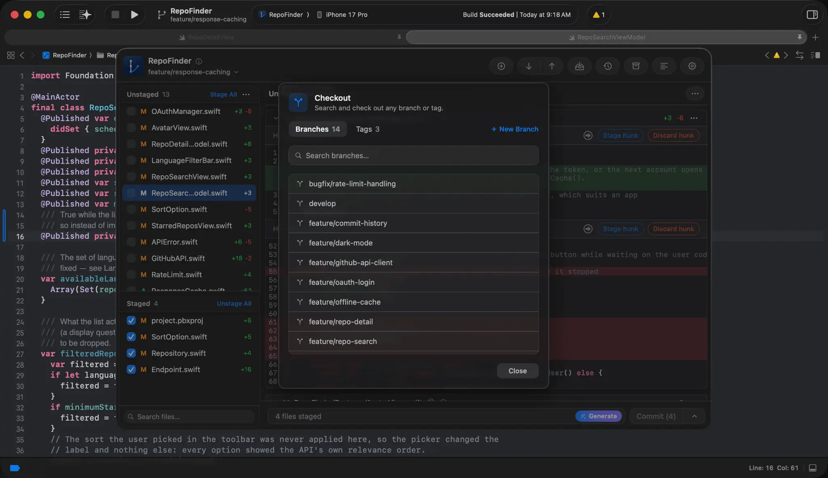Select the bugfix/rate-limit-handling branch
Image resolution: width=828 pixels, height=478 pixels.
[414, 183]
